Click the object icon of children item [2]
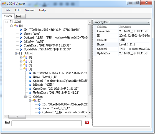155x134 pixels. tap(25, 65)
